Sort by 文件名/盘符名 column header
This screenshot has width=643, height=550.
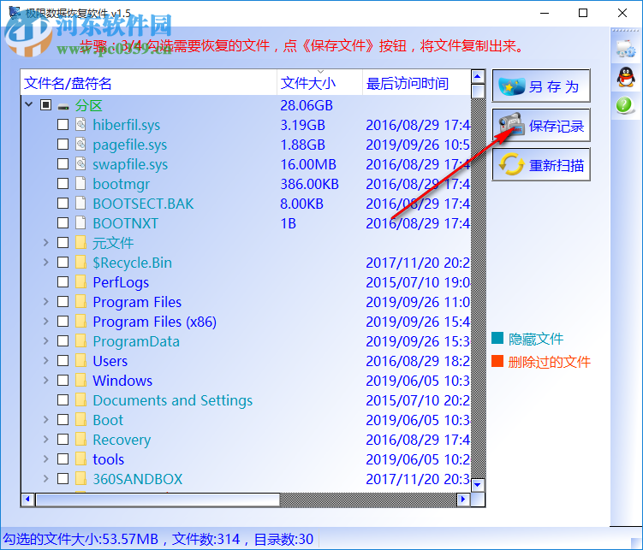tap(149, 83)
